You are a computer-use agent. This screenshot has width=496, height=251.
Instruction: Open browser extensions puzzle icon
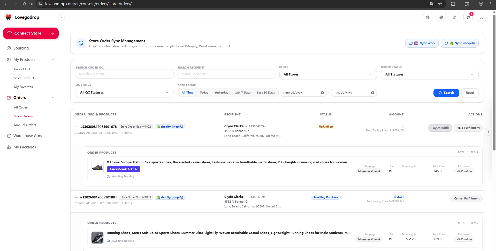pyautogui.click(x=453, y=4)
